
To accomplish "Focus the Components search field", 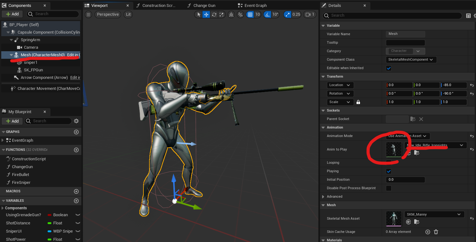I will [53, 14].
